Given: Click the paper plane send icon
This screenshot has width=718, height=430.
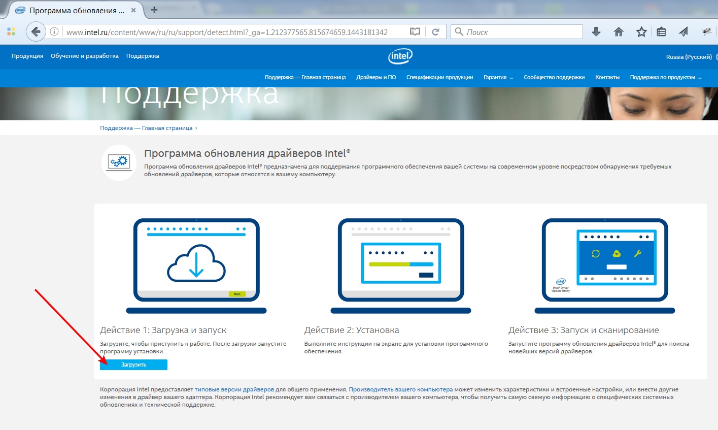Looking at the screenshot, I should tap(683, 32).
